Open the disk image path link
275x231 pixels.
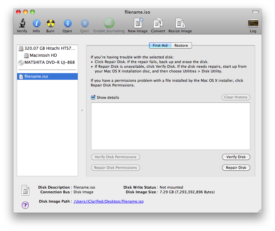109,201
